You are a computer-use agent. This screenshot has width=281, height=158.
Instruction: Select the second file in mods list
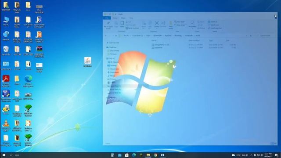(157, 48)
